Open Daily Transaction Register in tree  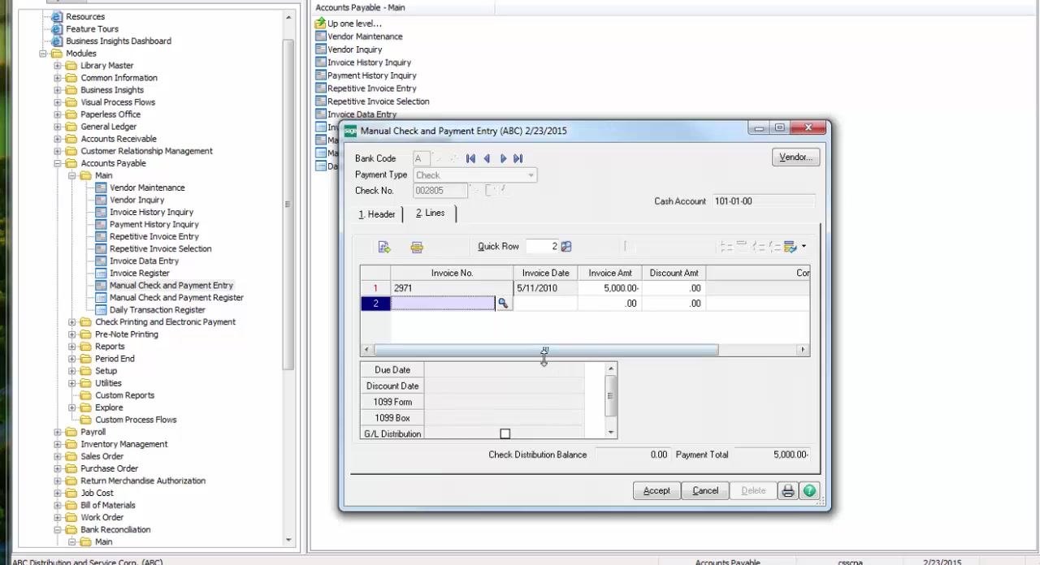(x=157, y=309)
